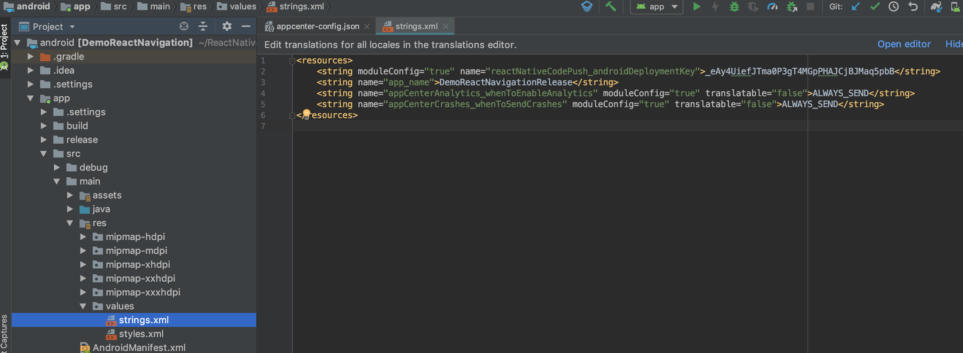Open Project panel settings gear

coord(227,26)
